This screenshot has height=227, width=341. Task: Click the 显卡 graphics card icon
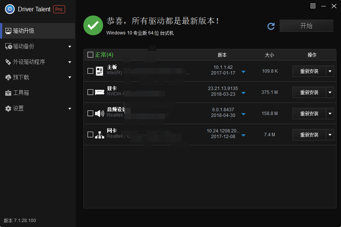100,92
